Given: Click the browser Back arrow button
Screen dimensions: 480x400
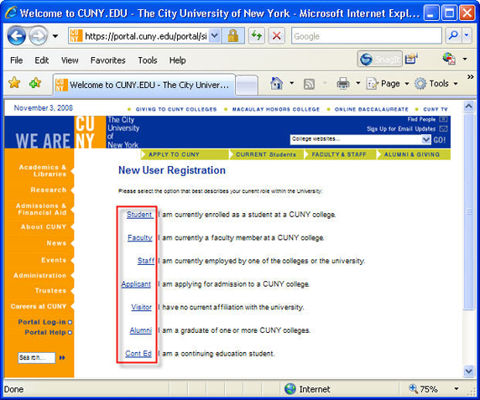Looking at the screenshot, I should tap(16, 36).
